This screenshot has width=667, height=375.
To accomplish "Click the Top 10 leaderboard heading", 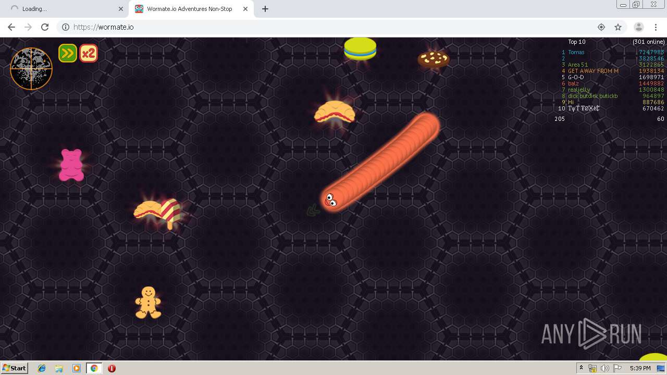I will (577, 42).
